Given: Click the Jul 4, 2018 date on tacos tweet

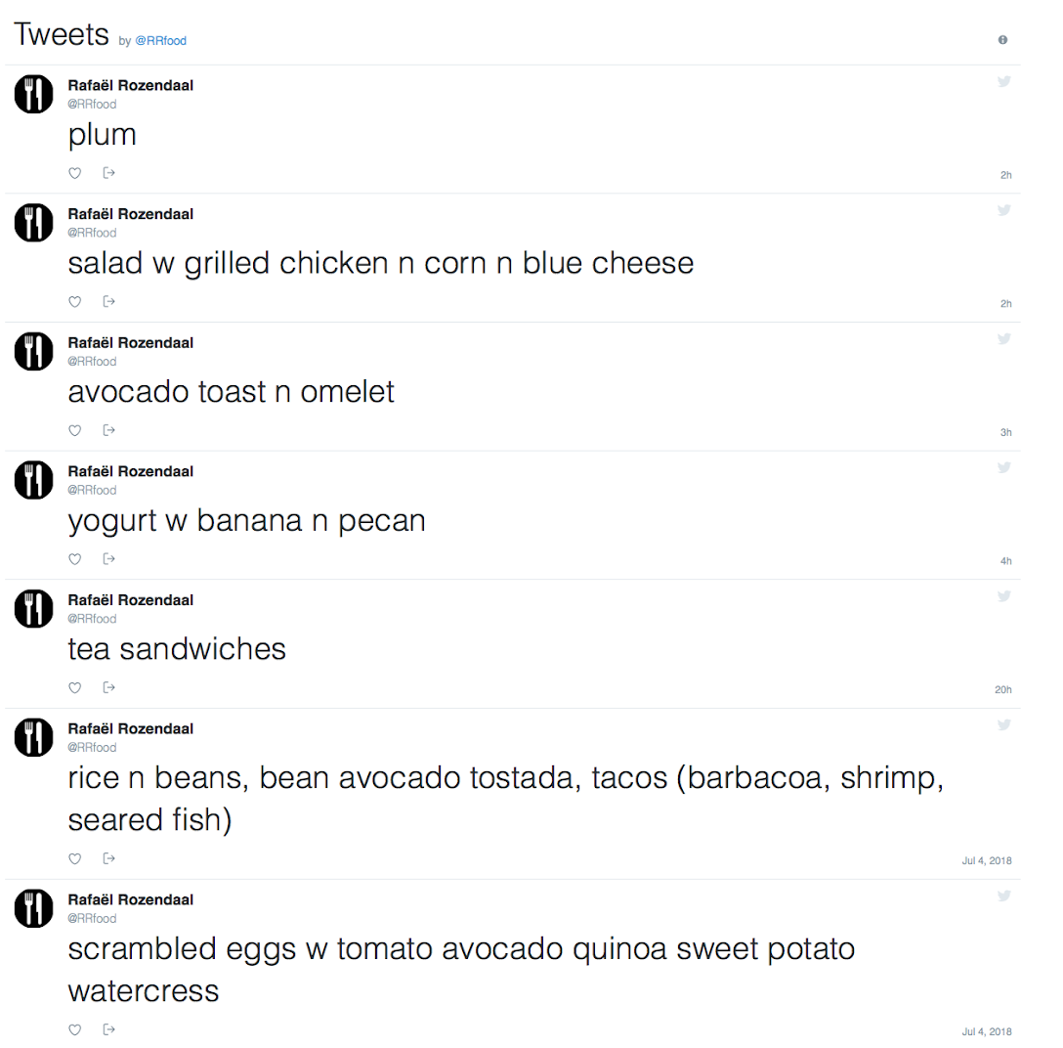Looking at the screenshot, I should pos(987,860).
